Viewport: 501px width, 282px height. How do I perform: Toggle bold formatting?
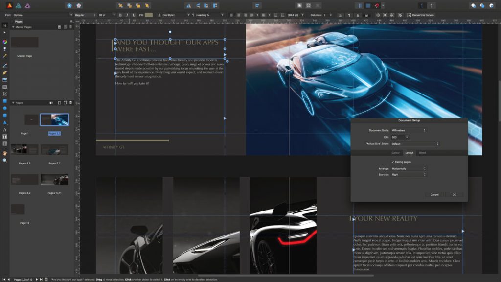click(x=121, y=15)
